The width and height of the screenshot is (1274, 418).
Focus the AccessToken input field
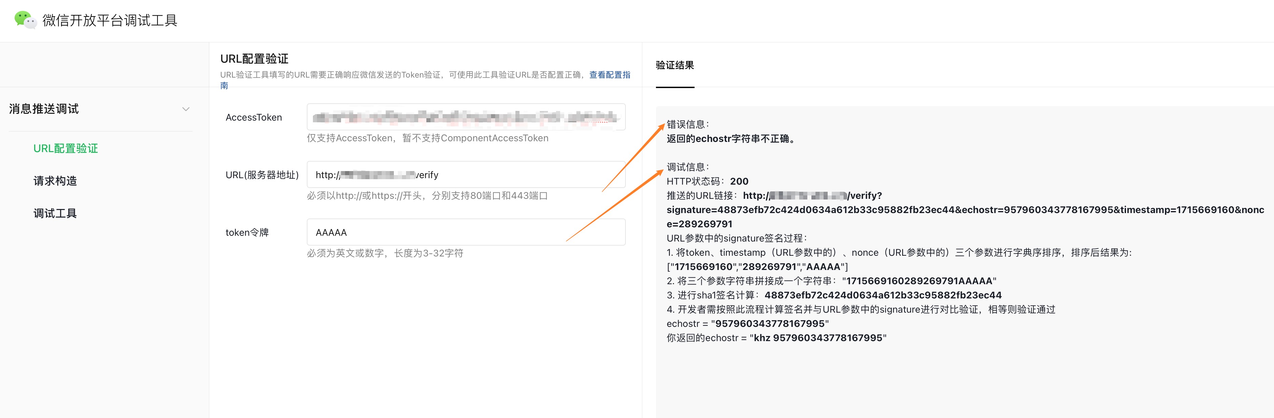point(466,117)
